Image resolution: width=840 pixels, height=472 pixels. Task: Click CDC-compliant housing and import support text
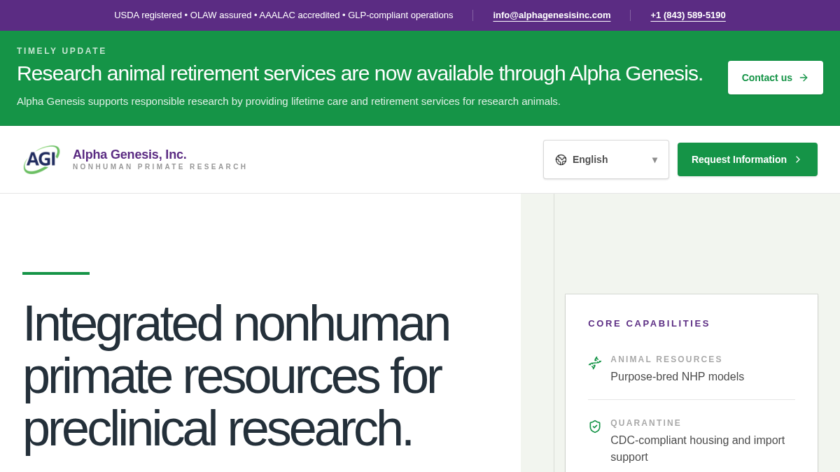pos(698,448)
